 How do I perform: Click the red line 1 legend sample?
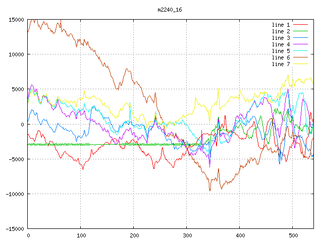tap(301, 25)
